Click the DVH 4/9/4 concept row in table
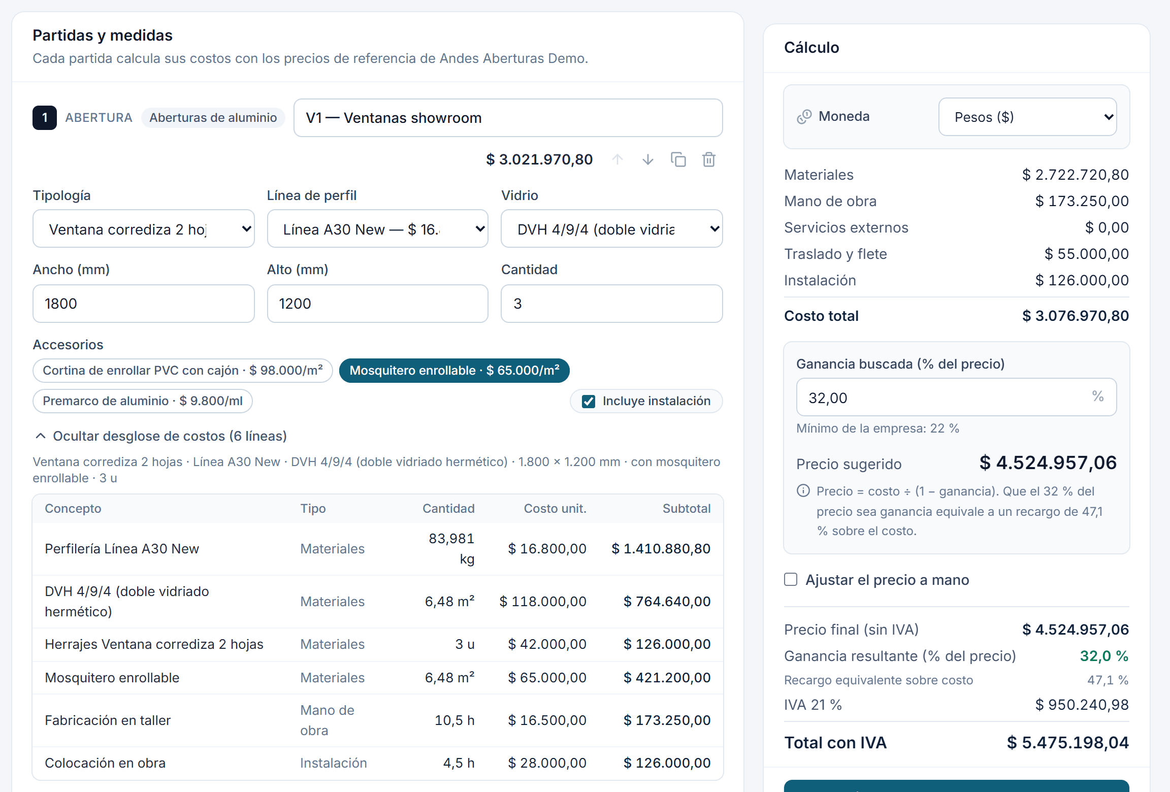 point(378,602)
